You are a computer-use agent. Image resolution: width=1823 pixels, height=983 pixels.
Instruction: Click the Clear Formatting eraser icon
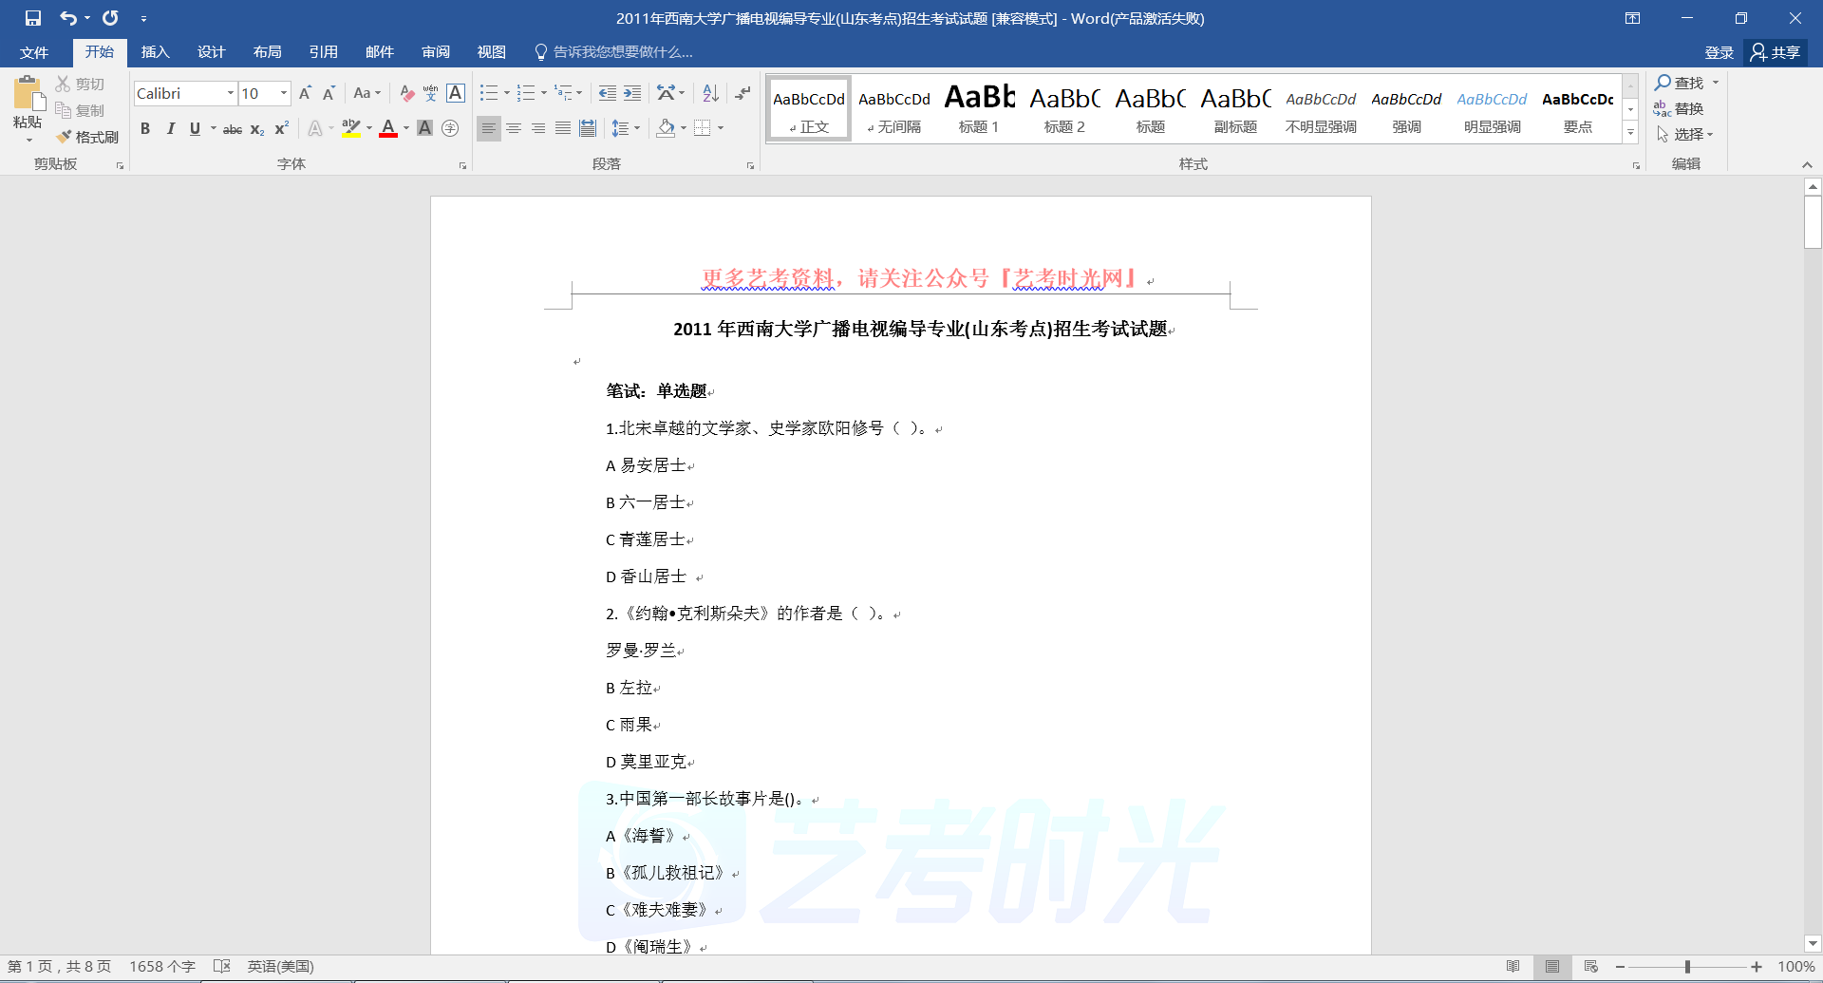pyautogui.click(x=406, y=93)
